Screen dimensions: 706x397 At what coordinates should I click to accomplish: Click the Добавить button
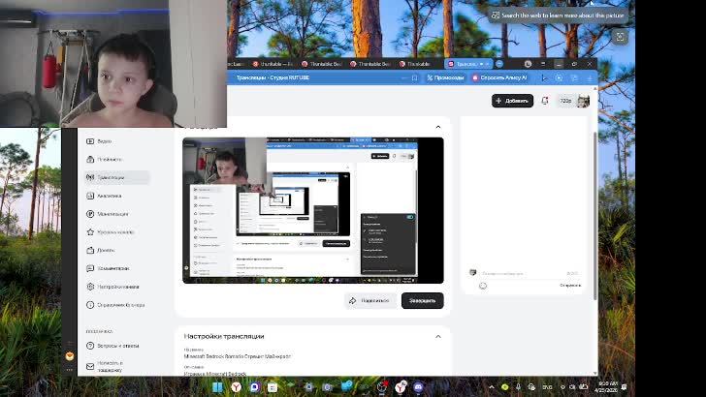pyautogui.click(x=512, y=101)
